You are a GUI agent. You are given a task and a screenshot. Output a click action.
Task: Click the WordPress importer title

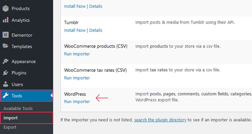coord(75,94)
